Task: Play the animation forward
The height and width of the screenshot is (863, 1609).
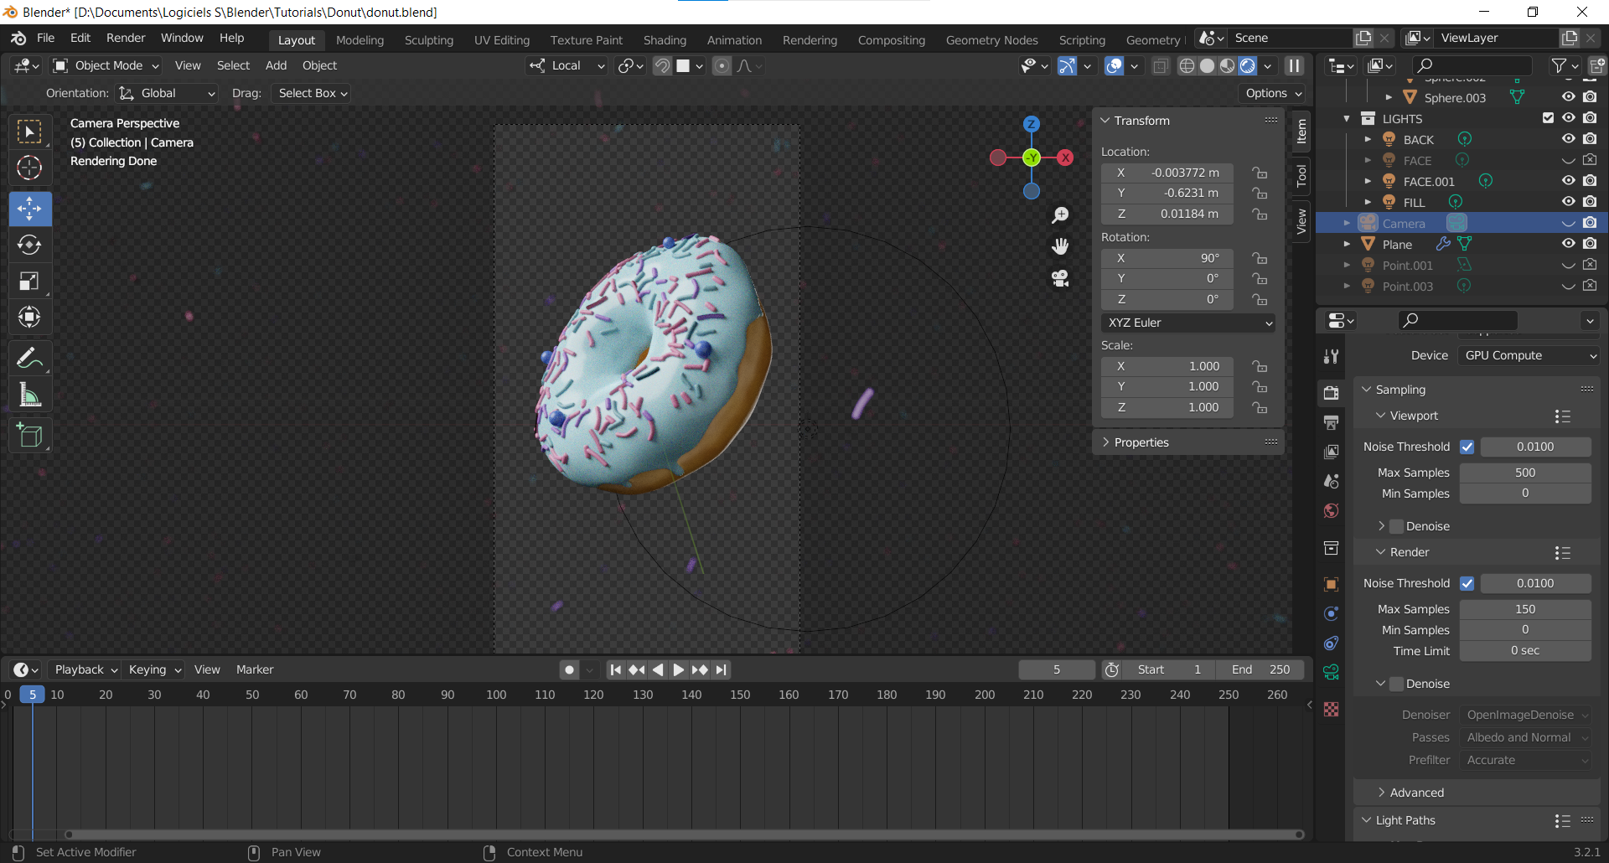Action: [679, 669]
